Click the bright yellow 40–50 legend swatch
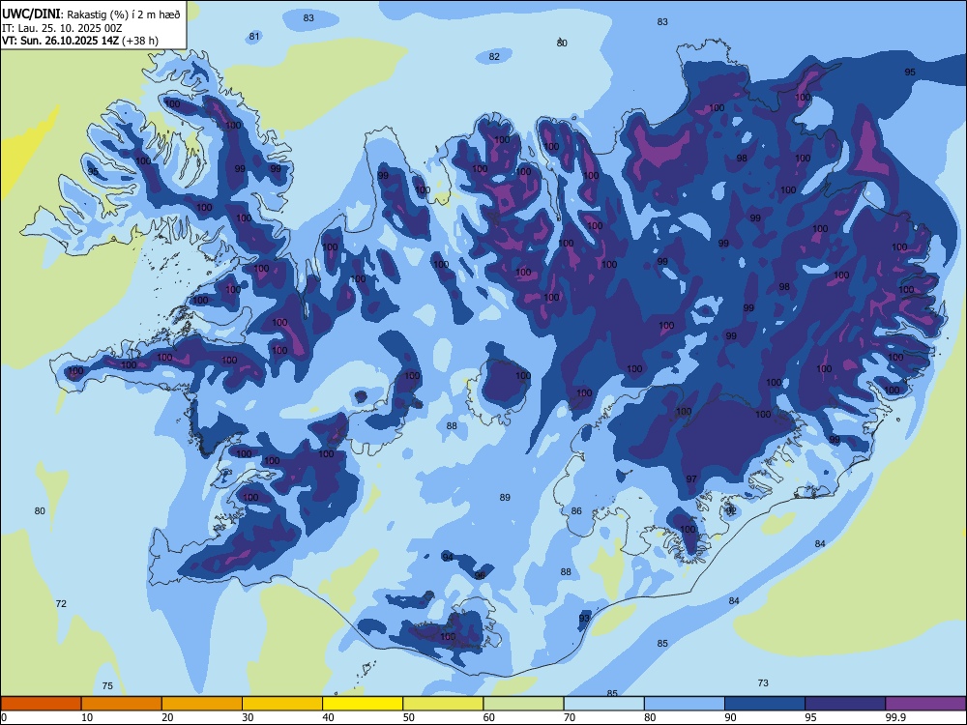The height and width of the screenshot is (725, 967). 363,704
